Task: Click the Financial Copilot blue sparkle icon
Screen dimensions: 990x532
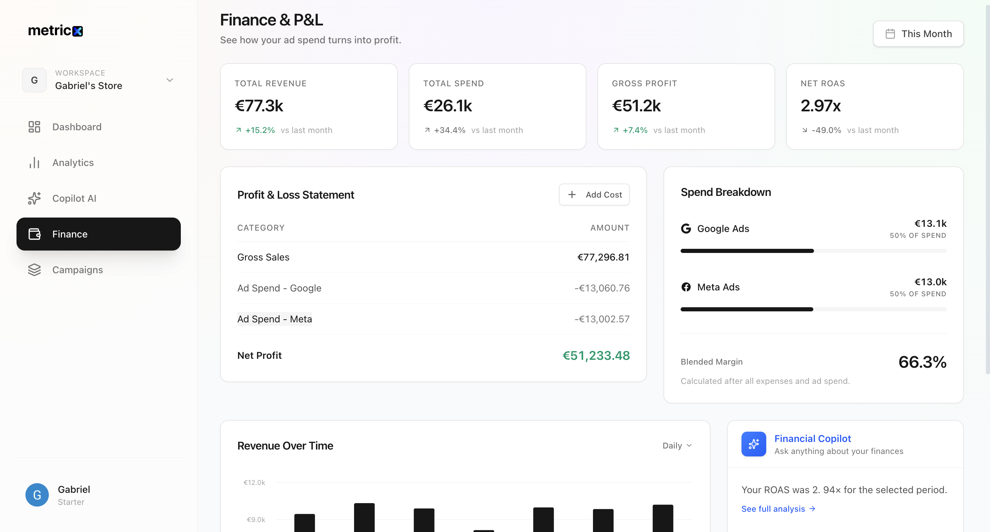Action: (x=753, y=444)
